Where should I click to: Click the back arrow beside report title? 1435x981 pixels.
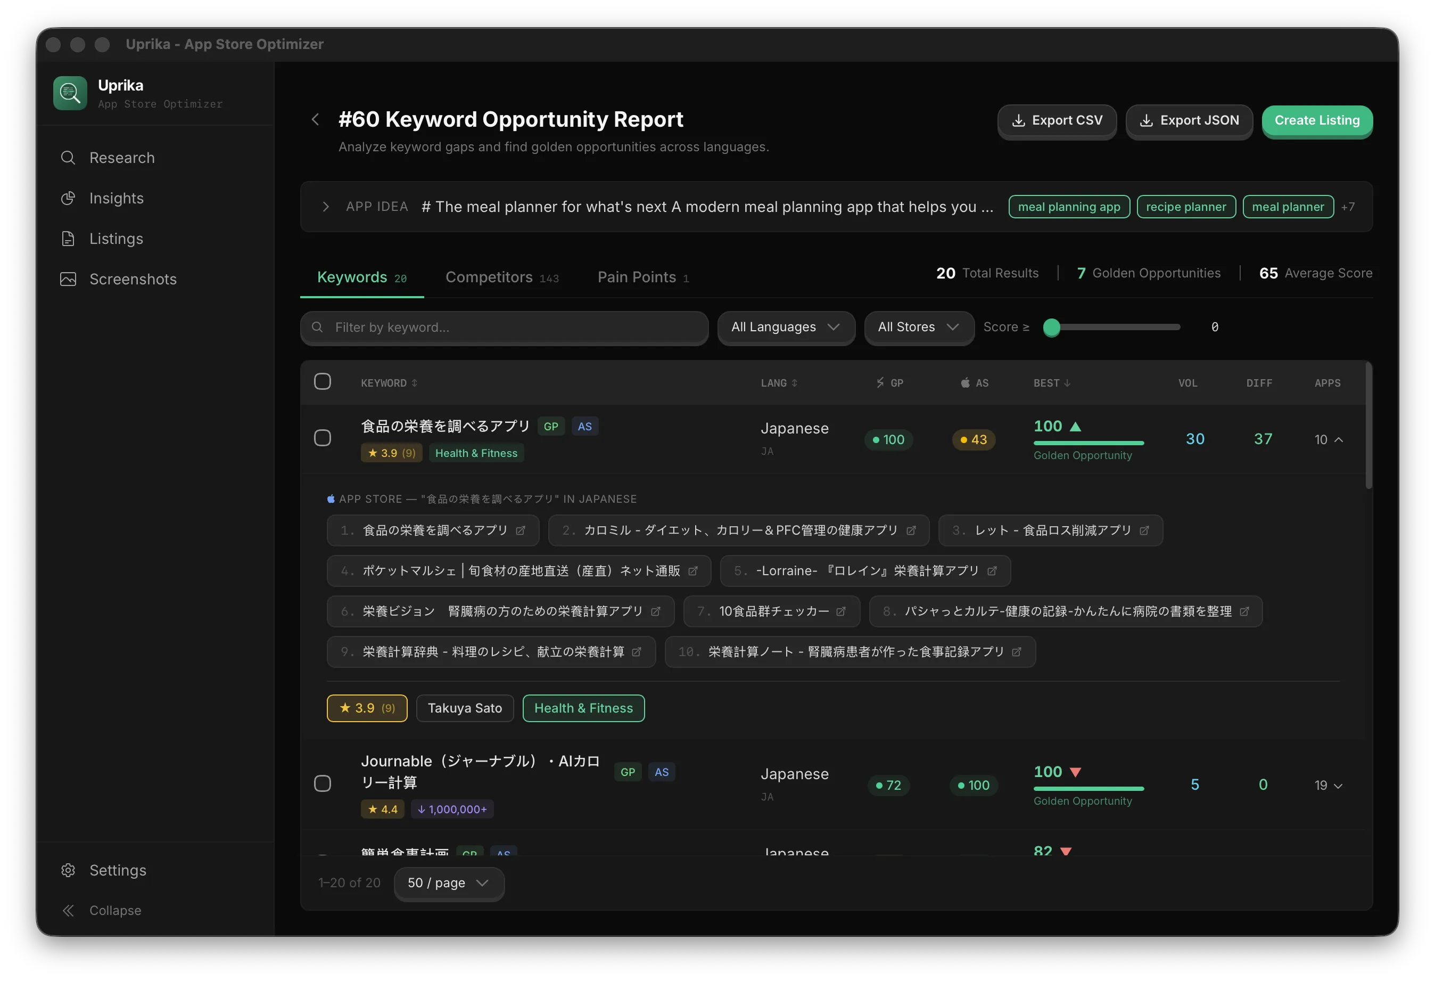click(316, 119)
